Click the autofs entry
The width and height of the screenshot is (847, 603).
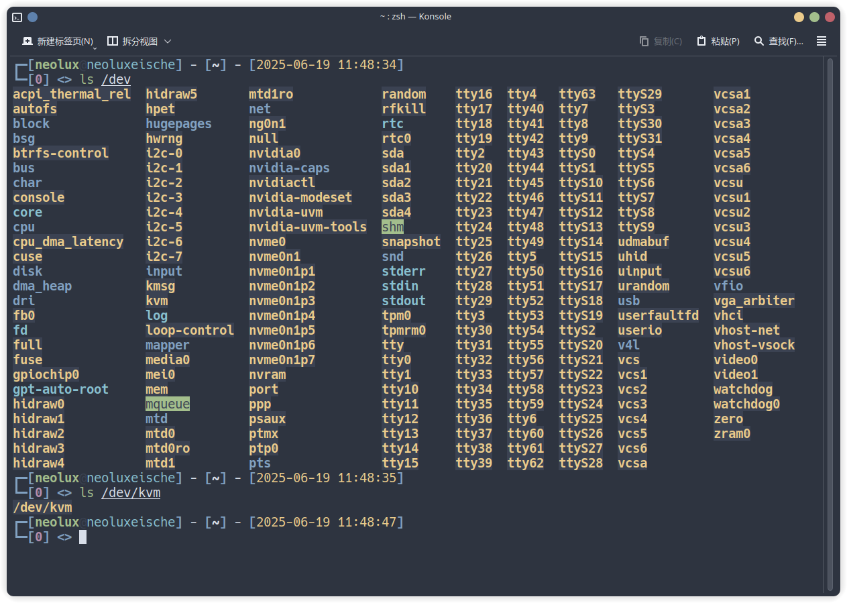(35, 109)
